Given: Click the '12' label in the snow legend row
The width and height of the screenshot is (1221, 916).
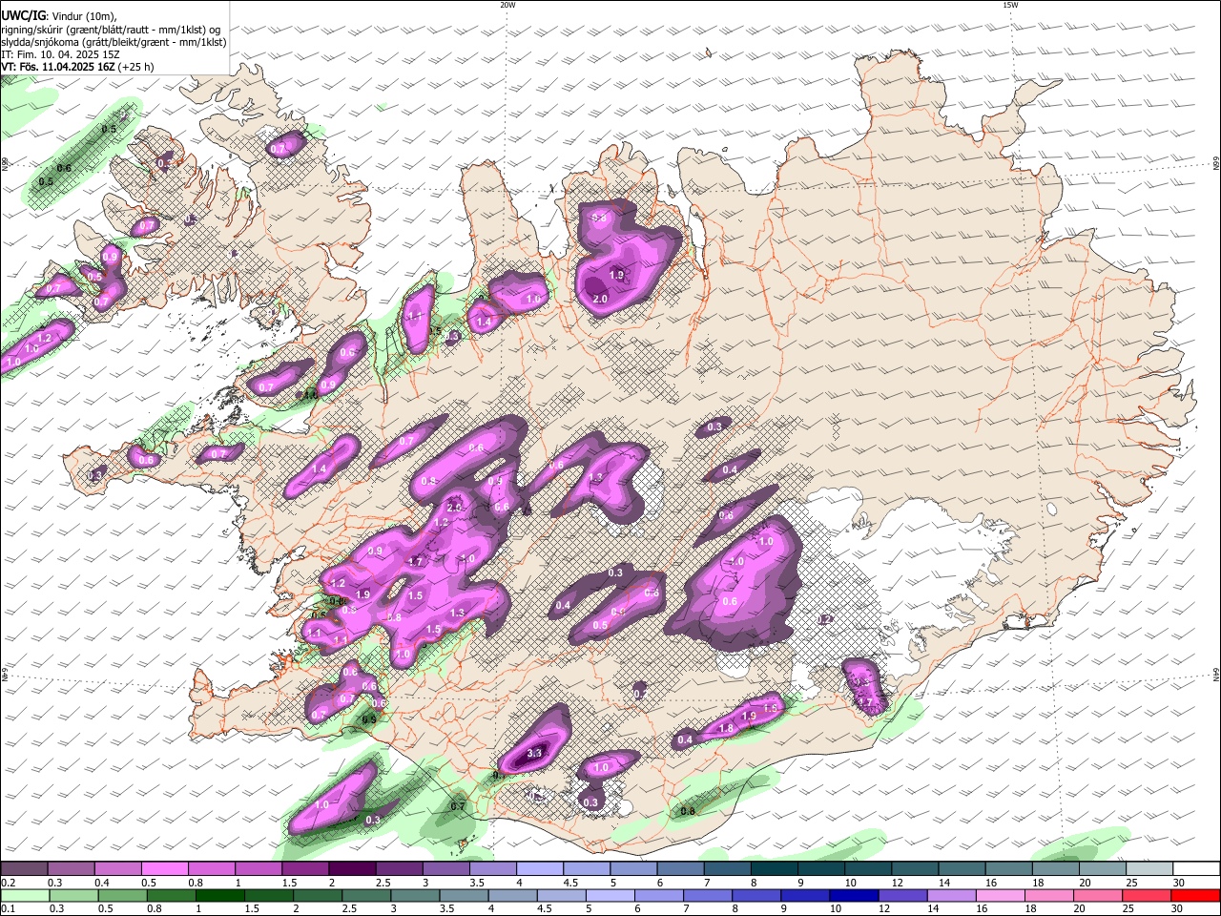Looking at the screenshot, I should pyautogui.click(x=898, y=883).
